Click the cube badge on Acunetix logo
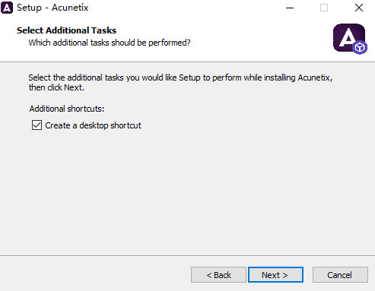 click(360, 47)
